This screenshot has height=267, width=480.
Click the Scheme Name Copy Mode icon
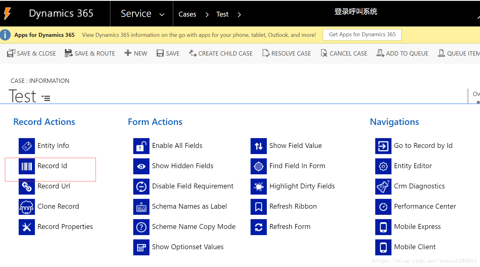141,227
